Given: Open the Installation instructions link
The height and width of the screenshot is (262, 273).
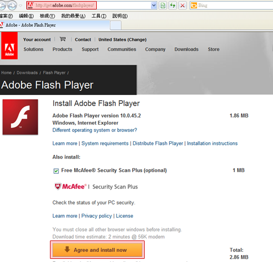Looking at the screenshot, I should point(212,143).
